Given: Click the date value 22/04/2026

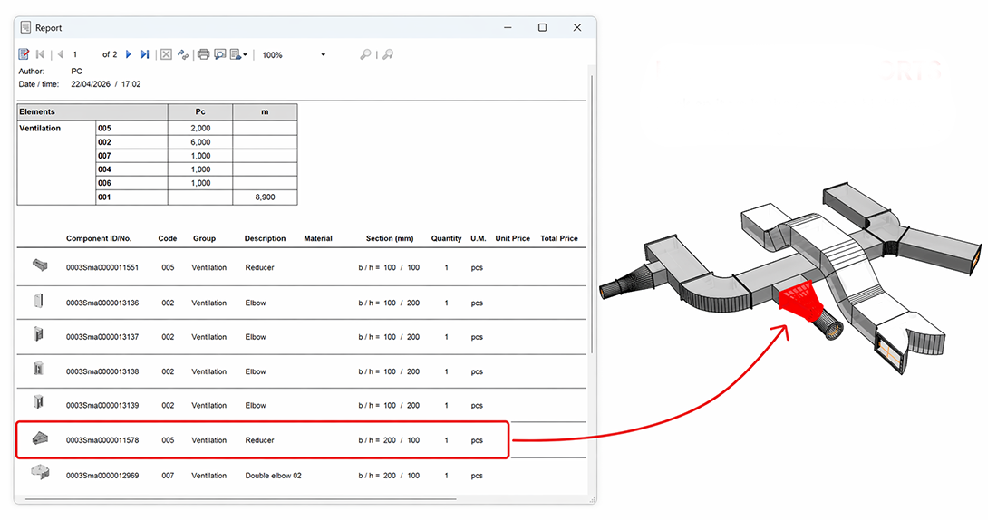Looking at the screenshot, I should pyautogui.click(x=91, y=84).
